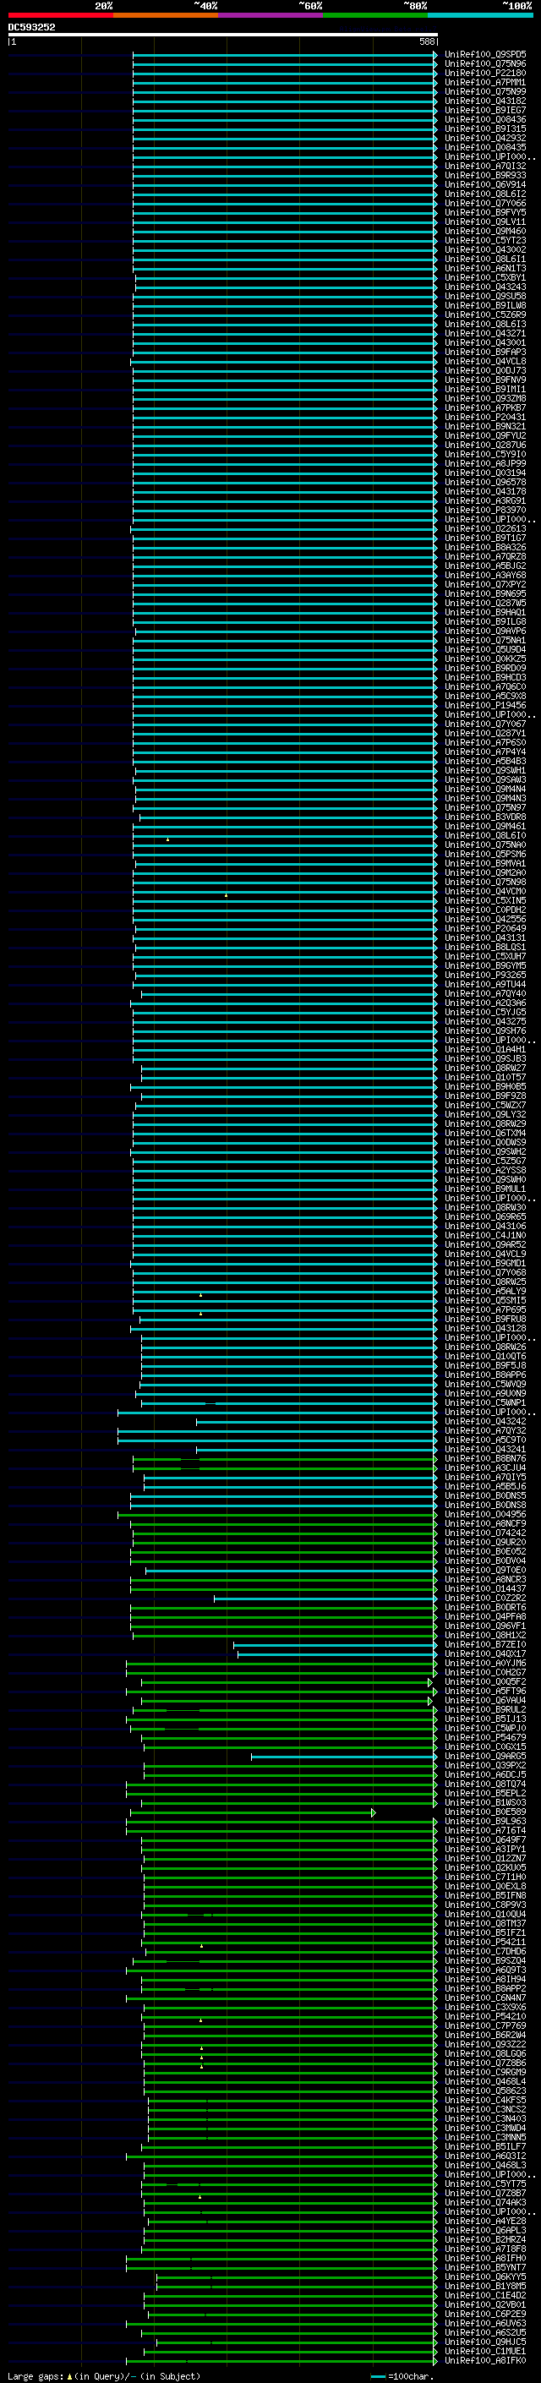The height and width of the screenshot is (2383, 541).
Task: Click the UniRef100_Q03194 label
Action: coord(485,473)
